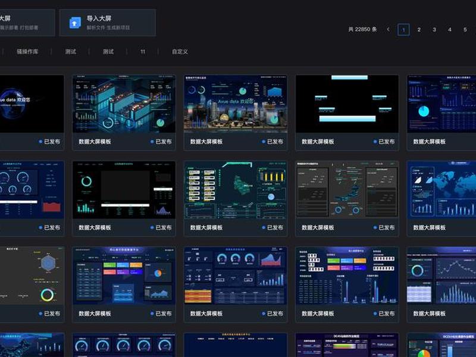Navigate to page 5 in pagination
The height and width of the screenshot is (357, 476).
(465, 30)
